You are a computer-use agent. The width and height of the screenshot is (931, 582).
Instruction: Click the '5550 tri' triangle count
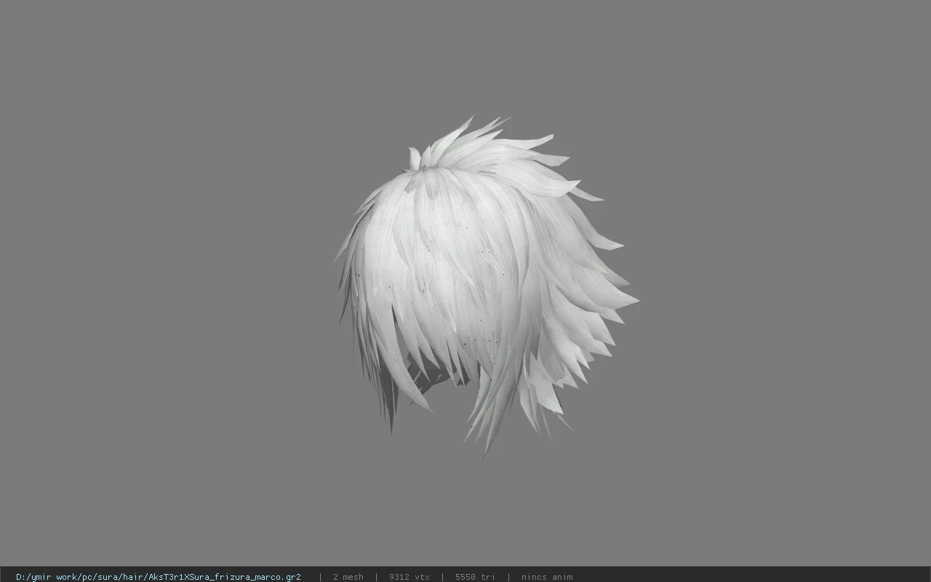475,577
